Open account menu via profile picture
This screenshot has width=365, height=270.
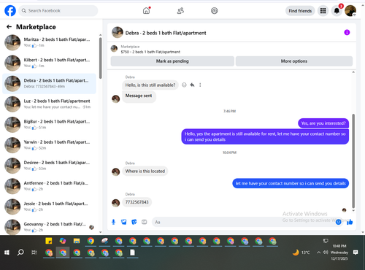[x=350, y=11]
